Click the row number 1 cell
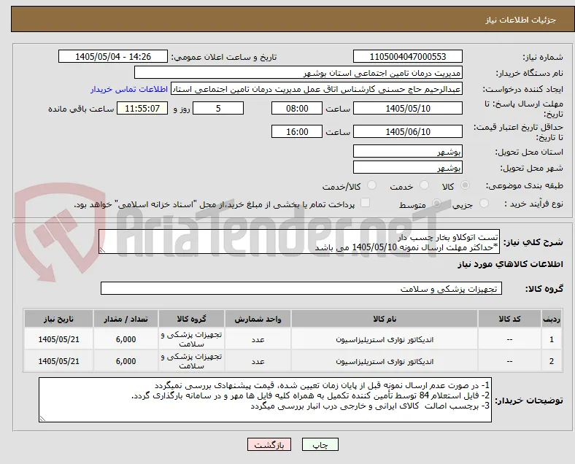The image size is (575, 464). [x=551, y=339]
